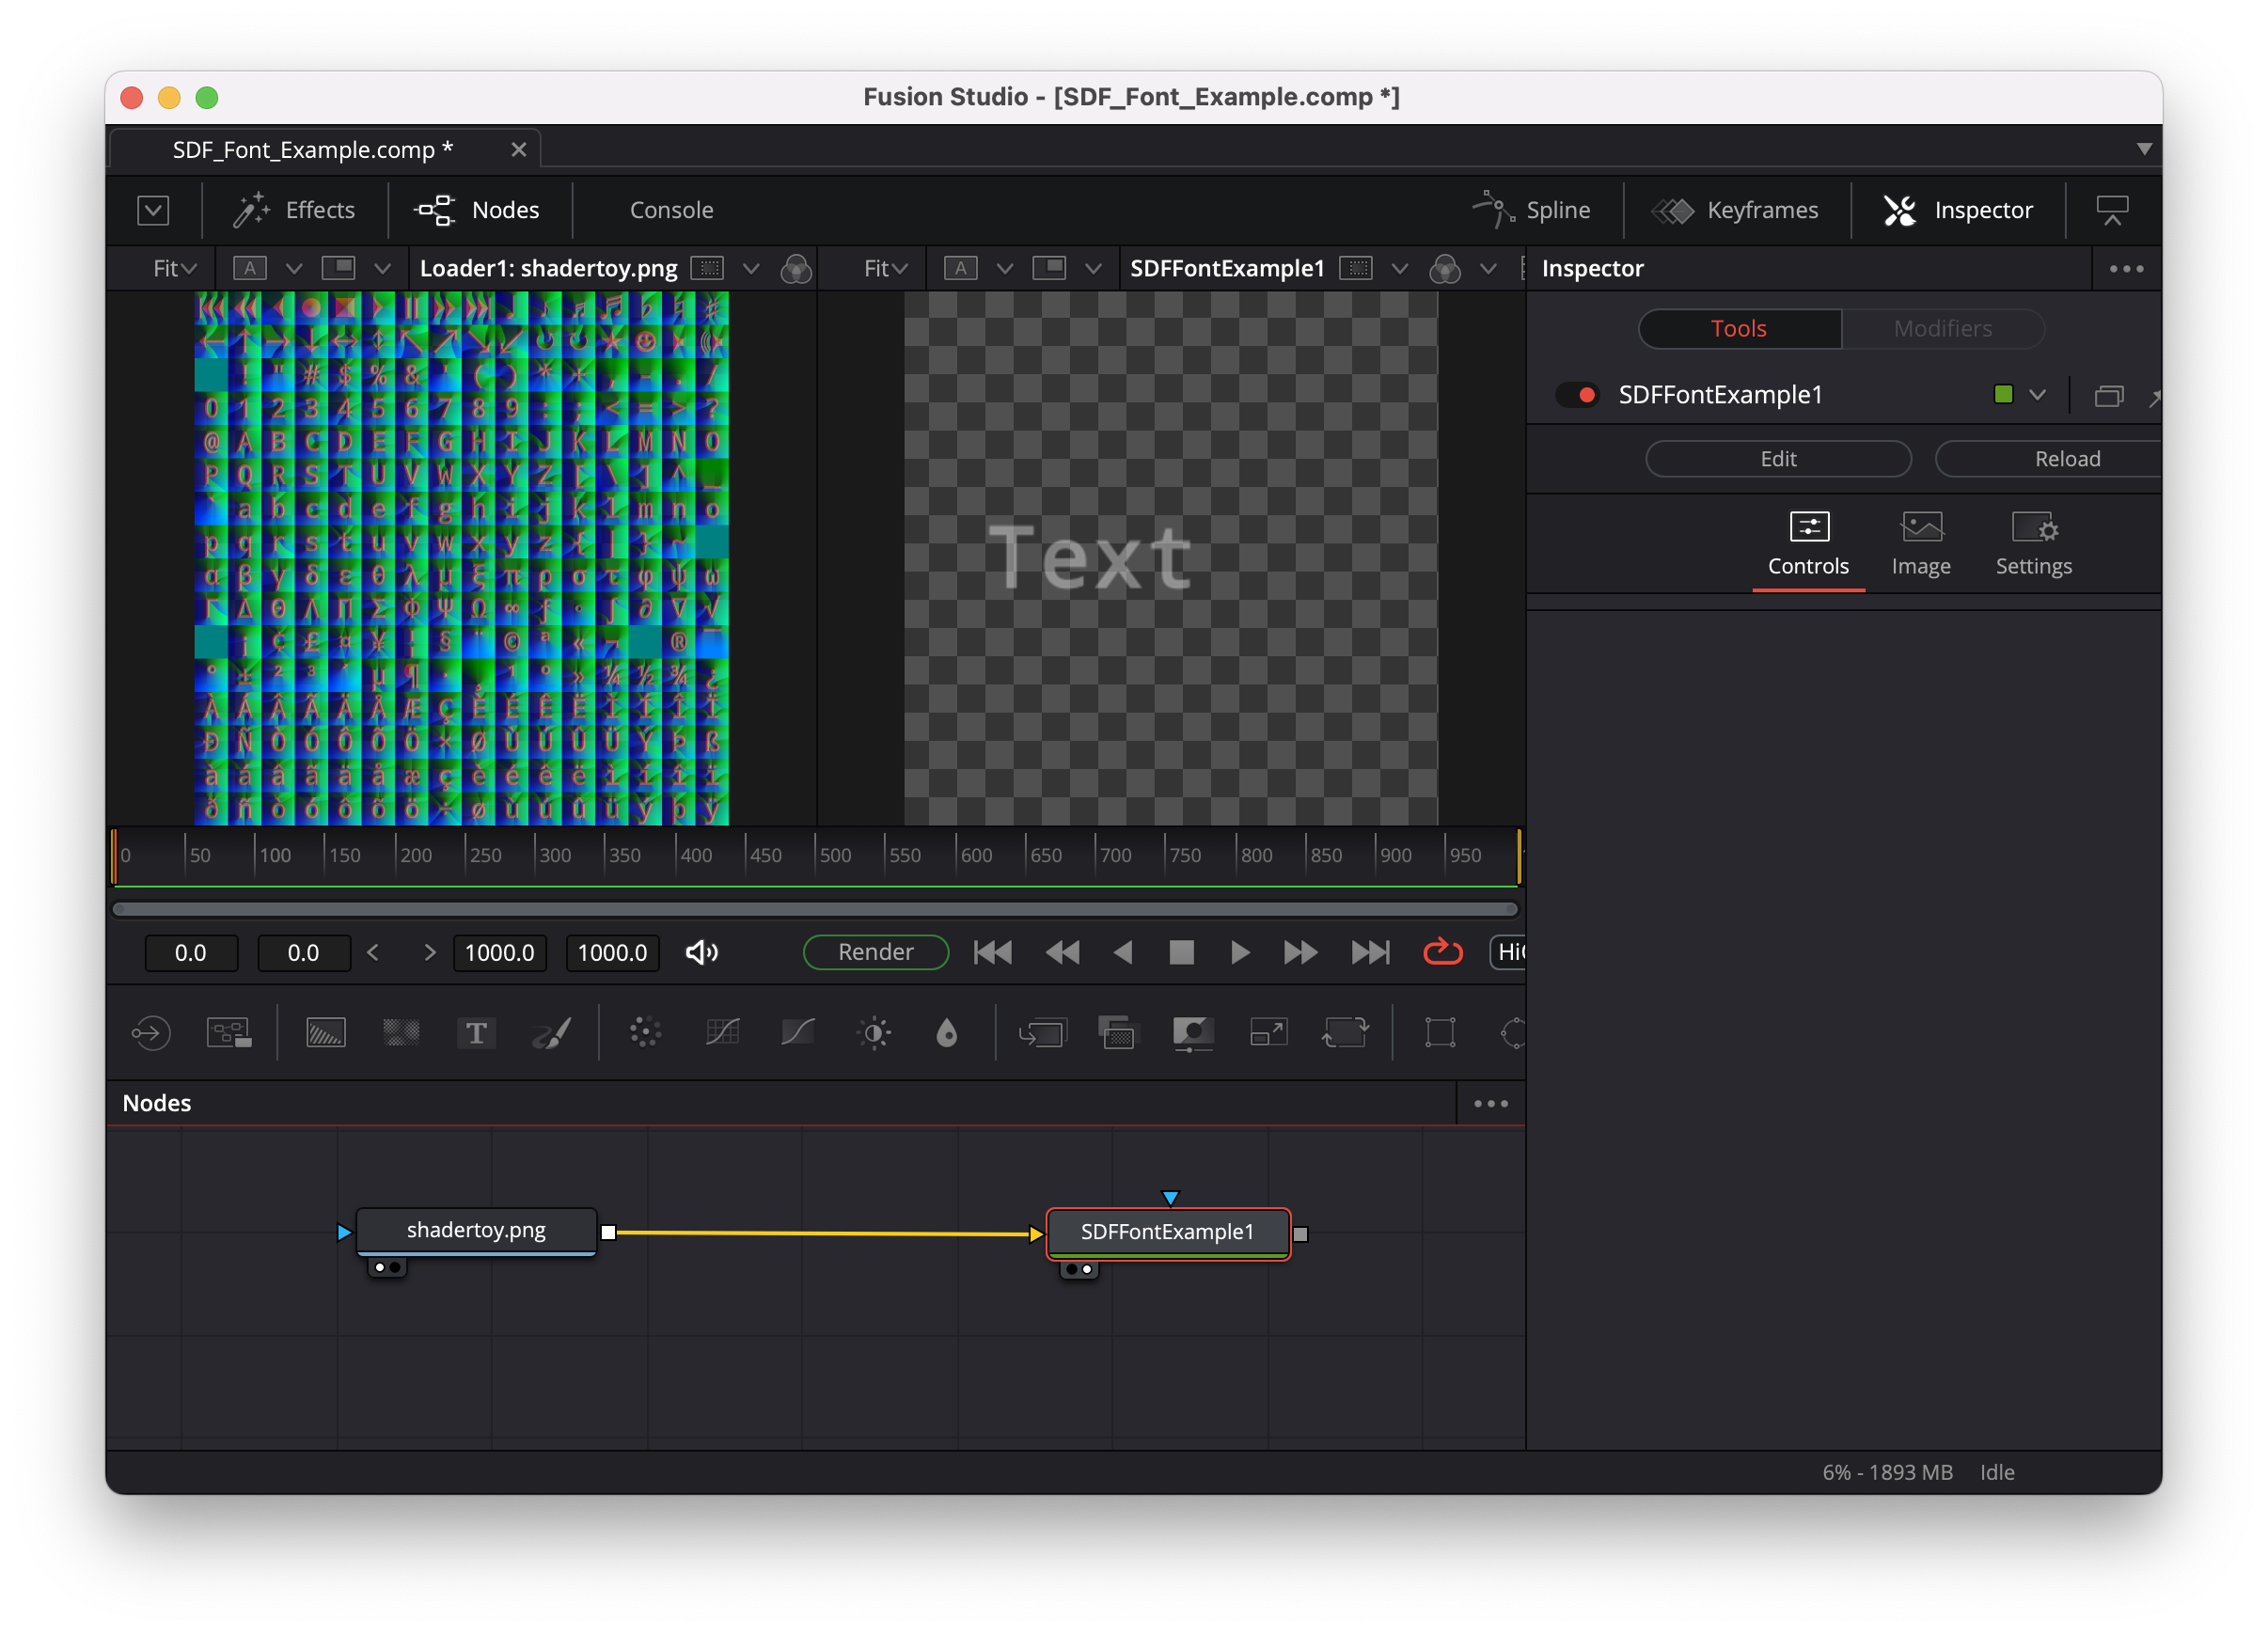Click the node-graph toolbar icon
2268x1634 pixels.
pyautogui.click(x=229, y=1033)
